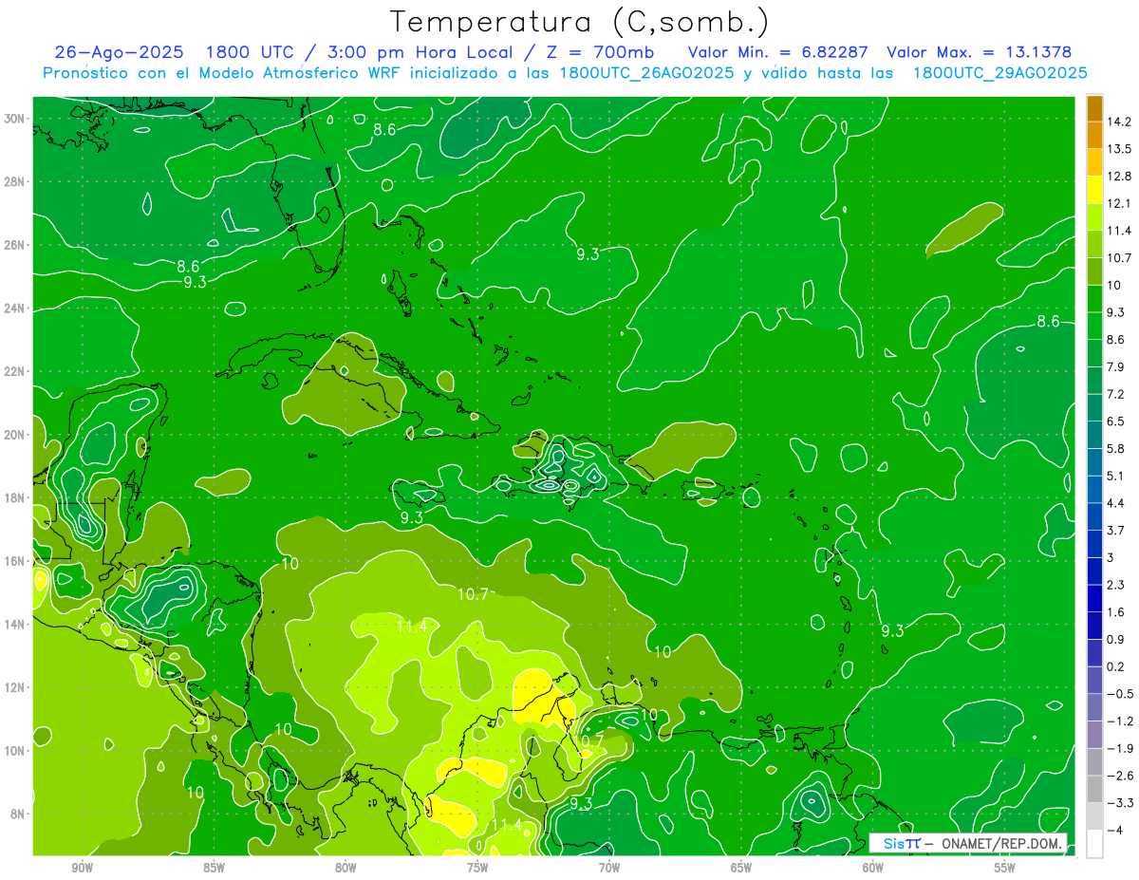Image resolution: width=1139 pixels, height=880 pixels.
Task: Click the longitude axis label "80W"
Action: [345, 868]
